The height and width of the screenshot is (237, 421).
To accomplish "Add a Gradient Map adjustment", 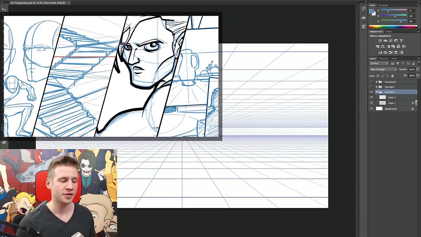I will 401,52.
